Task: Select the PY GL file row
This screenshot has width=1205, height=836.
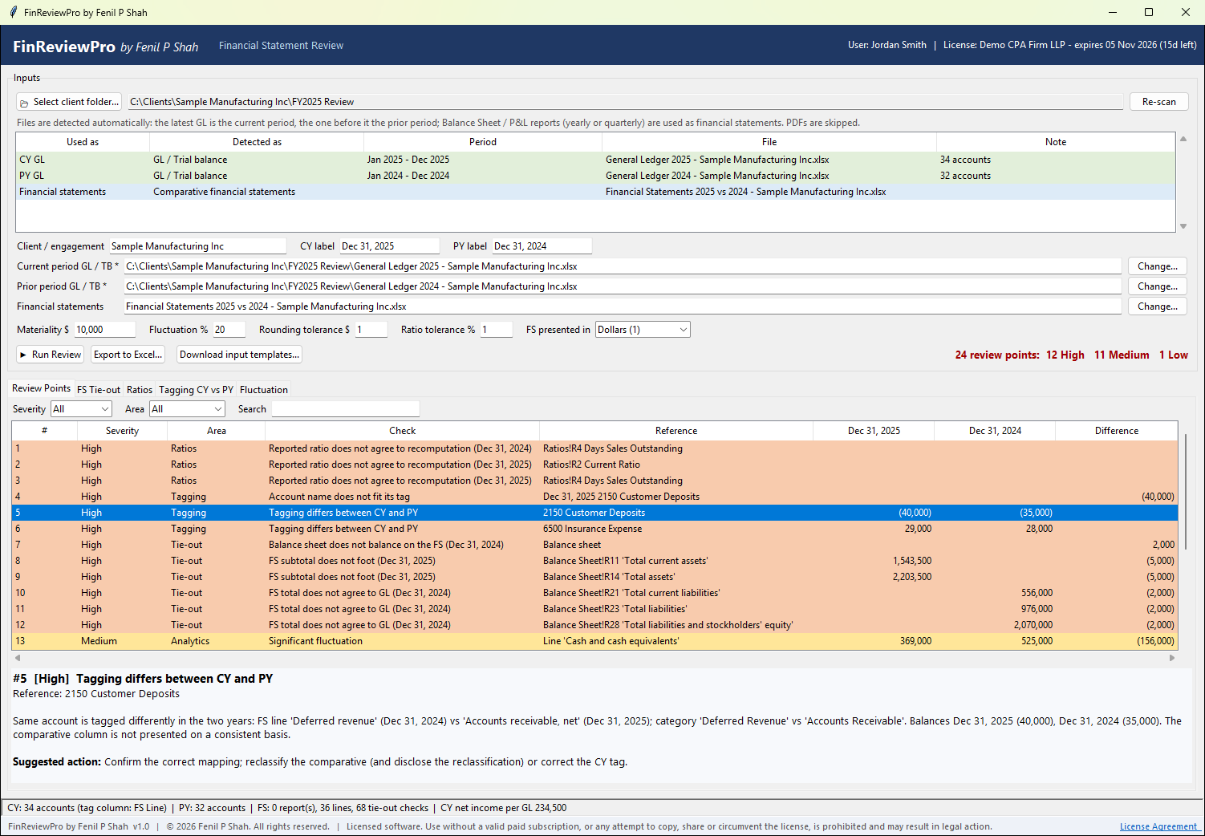Action: pyautogui.click(x=595, y=176)
